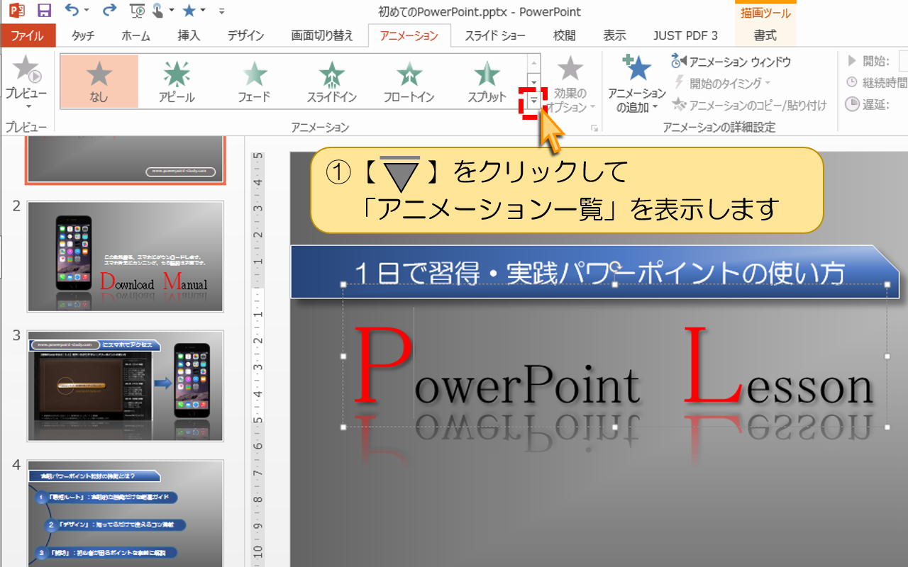Open the Undo history dropdown arrow
Image resolution: width=908 pixels, height=567 pixels.
[87, 11]
